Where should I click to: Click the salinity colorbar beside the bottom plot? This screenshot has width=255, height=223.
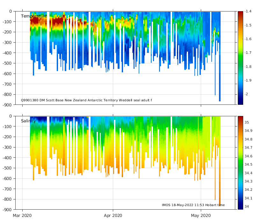coord(240,162)
